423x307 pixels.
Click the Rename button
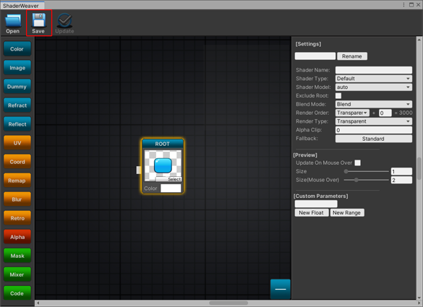click(x=352, y=56)
